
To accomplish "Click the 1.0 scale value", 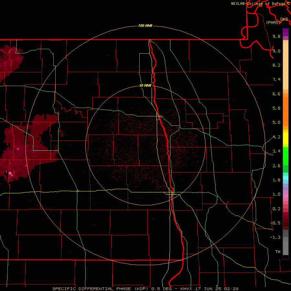I will pos(276,194).
